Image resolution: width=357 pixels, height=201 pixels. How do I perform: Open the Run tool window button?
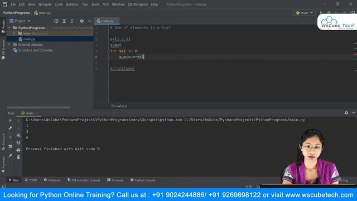(14, 180)
